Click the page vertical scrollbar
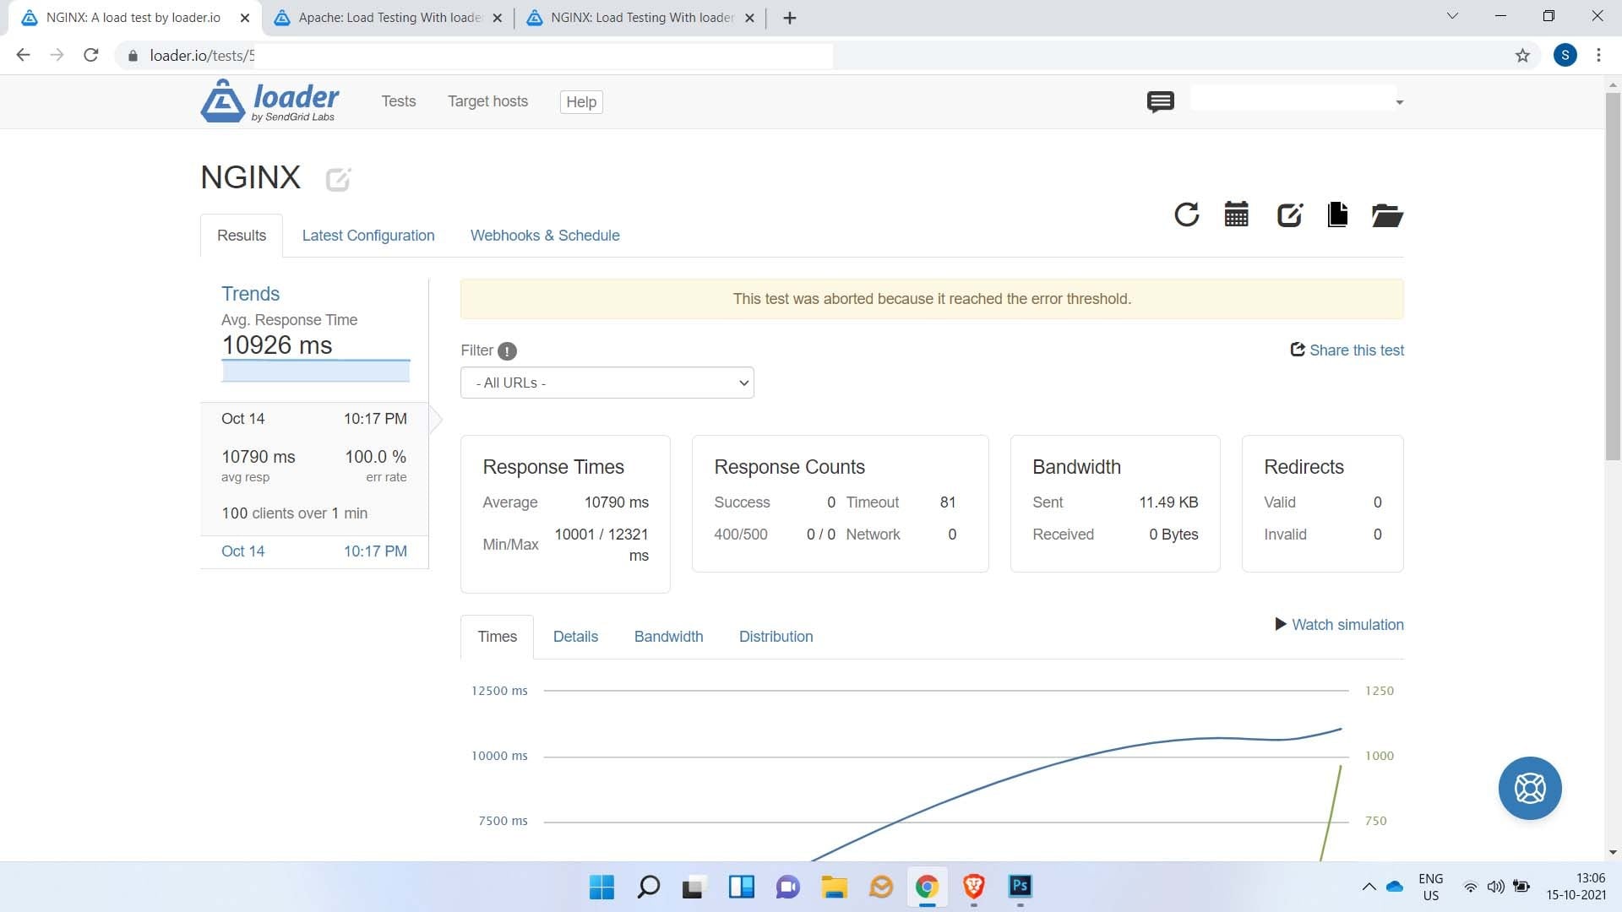This screenshot has height=912, width=1622. tap(1613, 279)
